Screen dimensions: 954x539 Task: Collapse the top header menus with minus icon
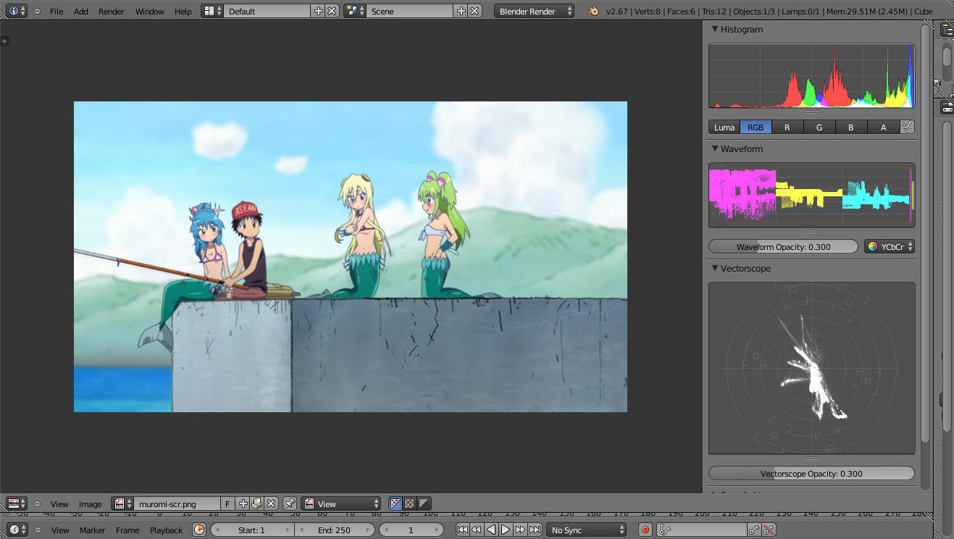tap(38, 11)
